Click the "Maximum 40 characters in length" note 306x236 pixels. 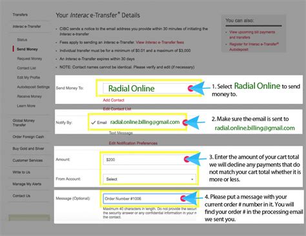coord(150,213)
